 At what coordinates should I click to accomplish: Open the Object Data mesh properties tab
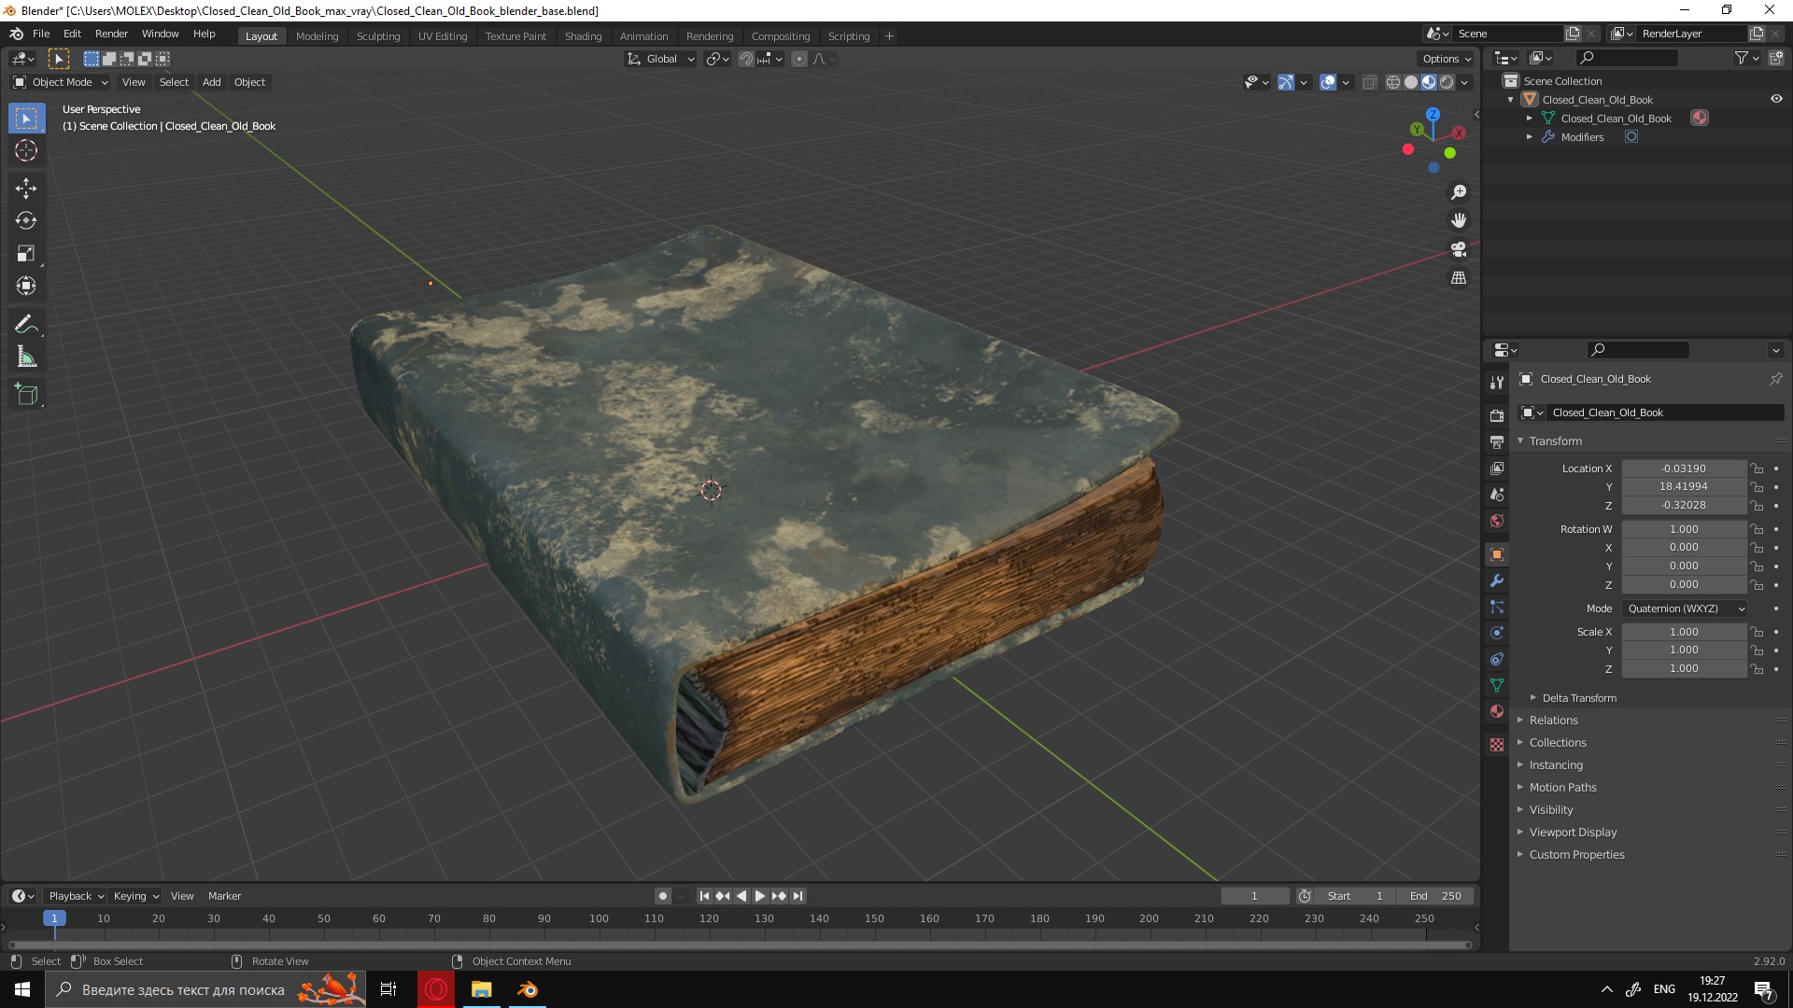pyautogui.click(x=1497, y=685)
